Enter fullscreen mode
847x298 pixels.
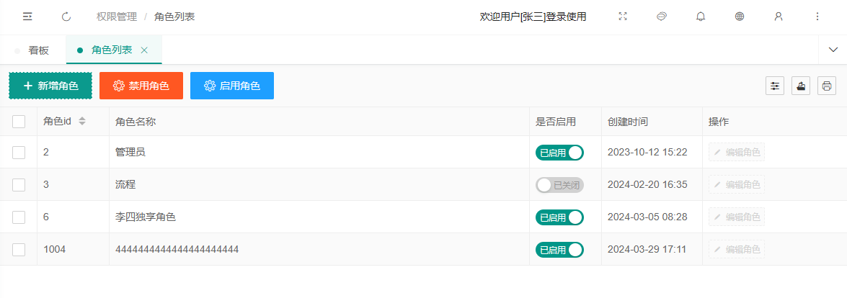[x=623, y=17]
